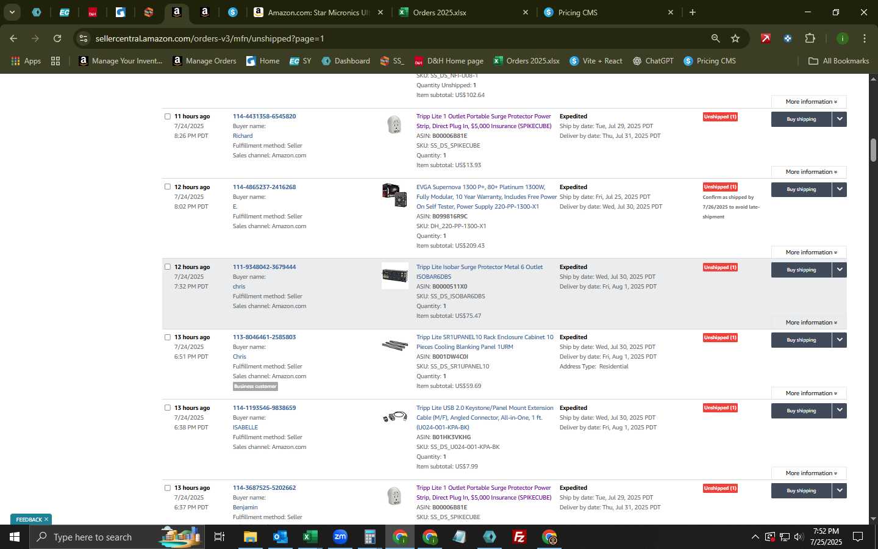Screen dimensions: 878x549
Task: Switch to the Amazon.com Star Micronics tab
Action: point(317,12)
